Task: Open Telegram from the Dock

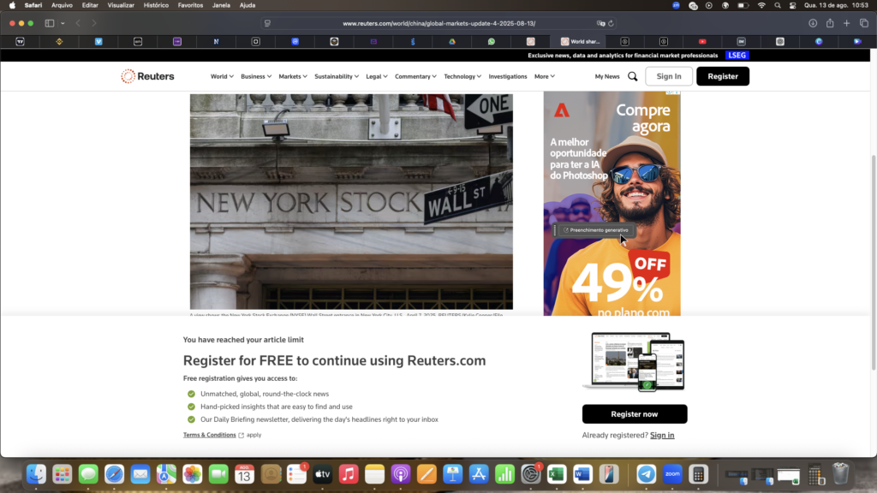Action: pos(646,474)
